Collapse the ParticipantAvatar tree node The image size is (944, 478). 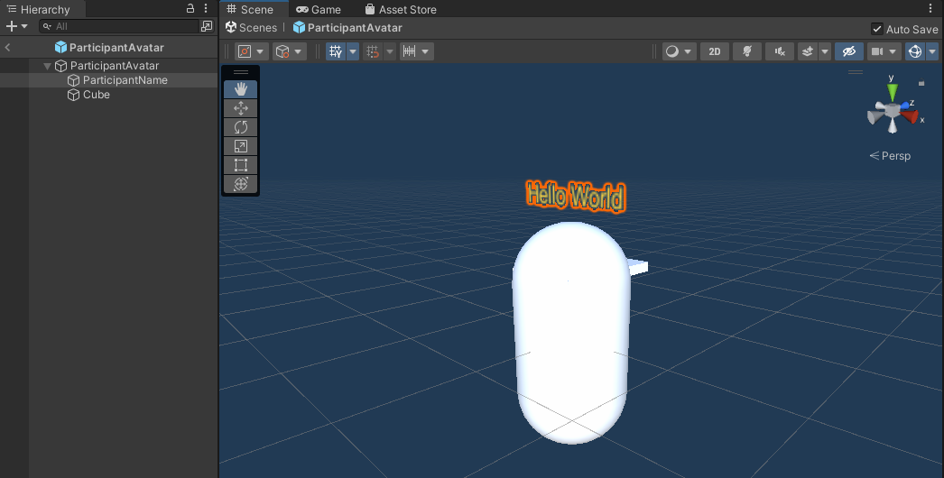click(47, 66)
